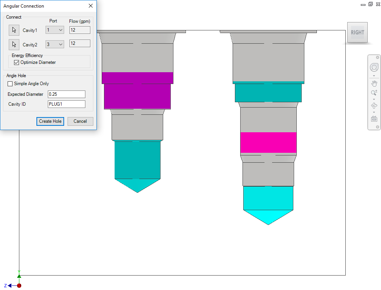
Task: Select the purple port band on left cavity
Action: pos(137,90)
